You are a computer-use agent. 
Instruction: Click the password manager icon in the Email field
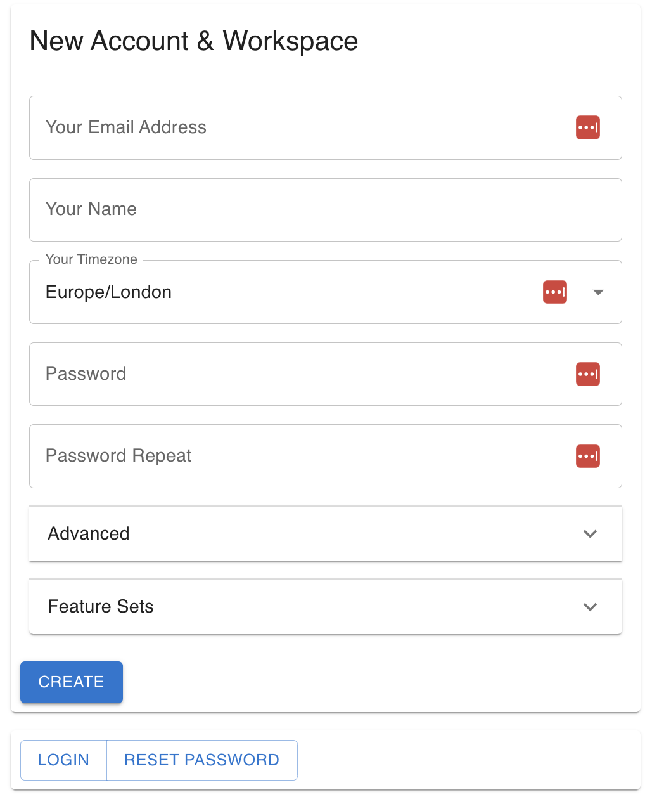click(x=587, y=127)
